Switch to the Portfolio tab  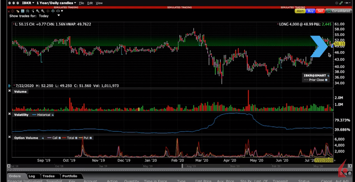[x=69, y=176]
